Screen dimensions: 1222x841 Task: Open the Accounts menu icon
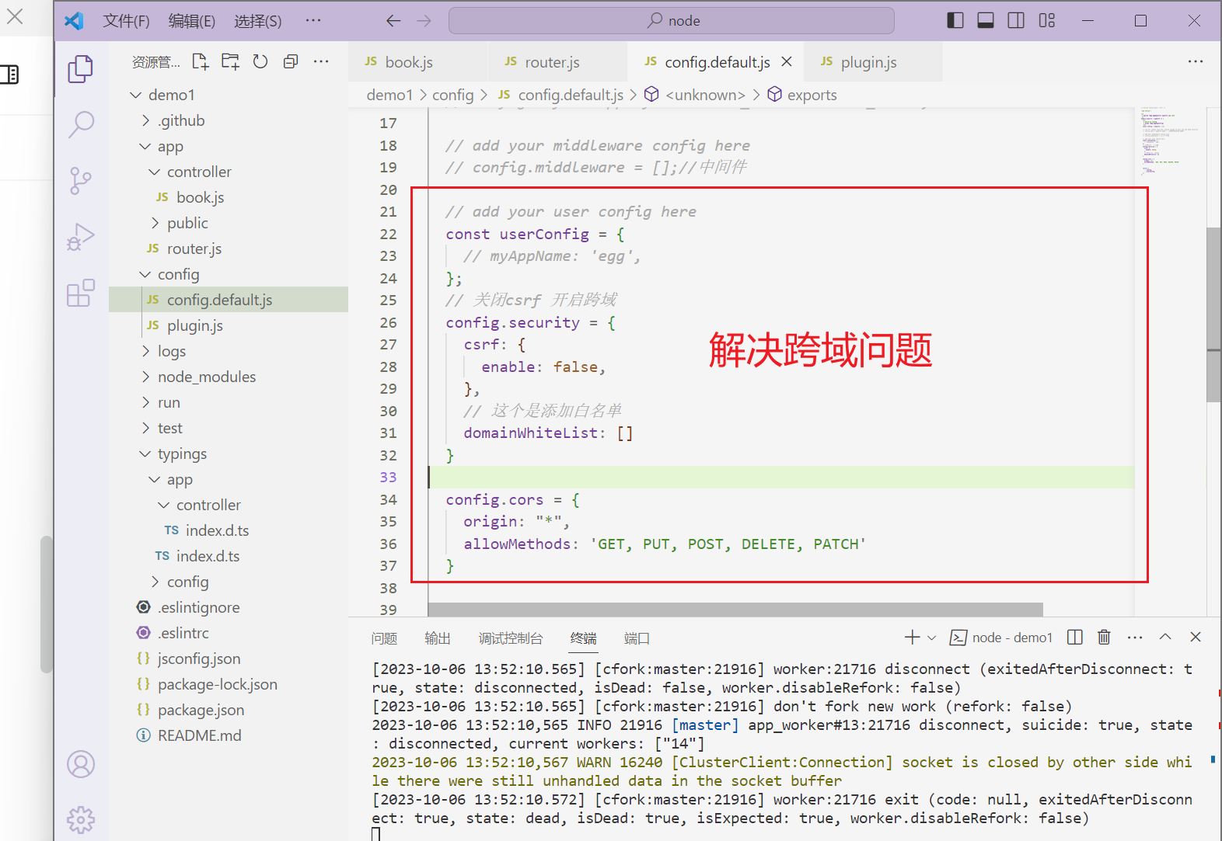81,764
